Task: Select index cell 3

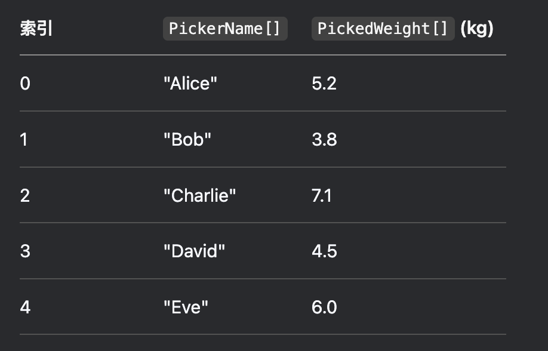Action: [x=25, y=251]
